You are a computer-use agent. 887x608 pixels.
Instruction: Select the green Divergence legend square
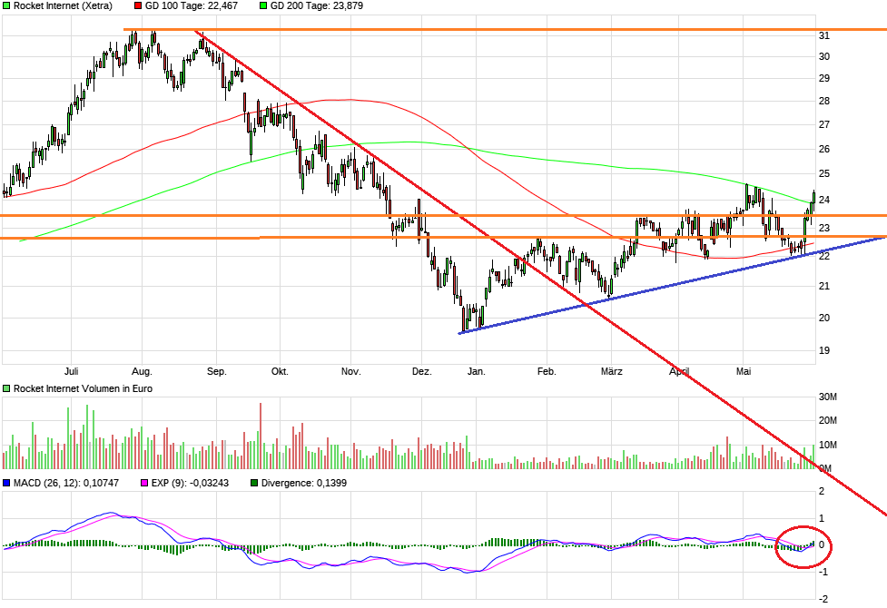point(254,483)
